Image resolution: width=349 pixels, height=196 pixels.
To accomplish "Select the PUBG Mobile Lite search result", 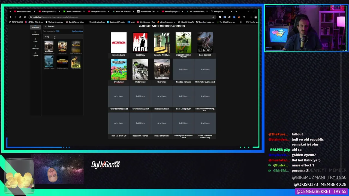I will 62,62.
